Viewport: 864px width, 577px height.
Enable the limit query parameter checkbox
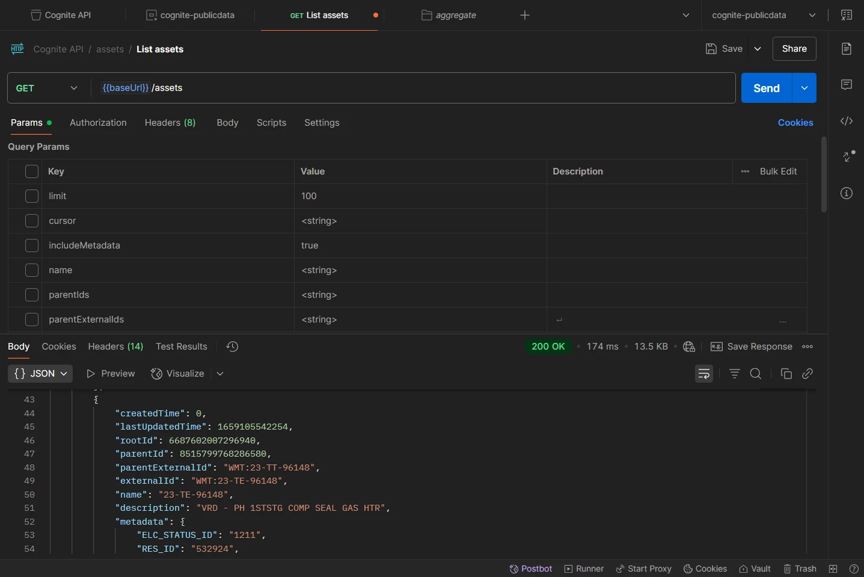coord(32,196)
